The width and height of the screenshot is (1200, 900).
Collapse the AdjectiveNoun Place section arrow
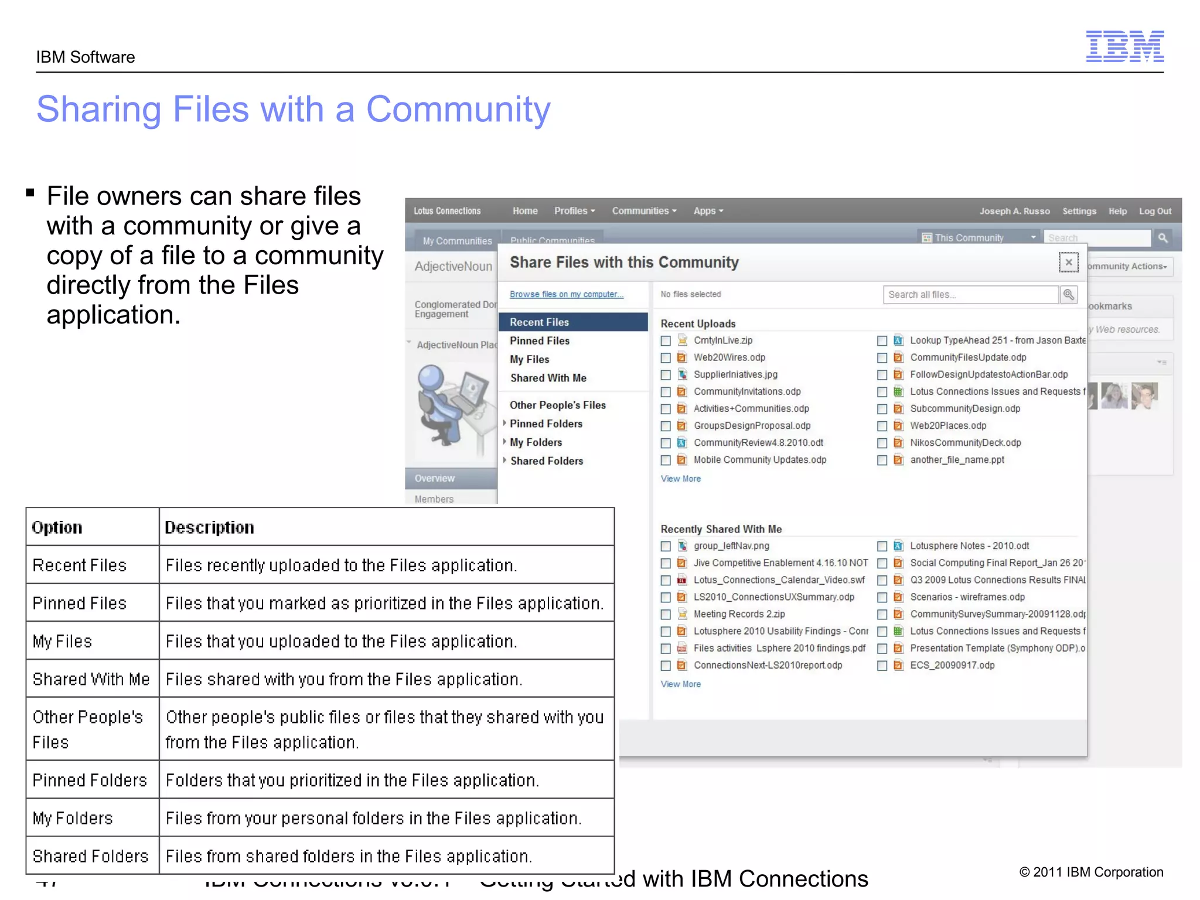(409, 342)
